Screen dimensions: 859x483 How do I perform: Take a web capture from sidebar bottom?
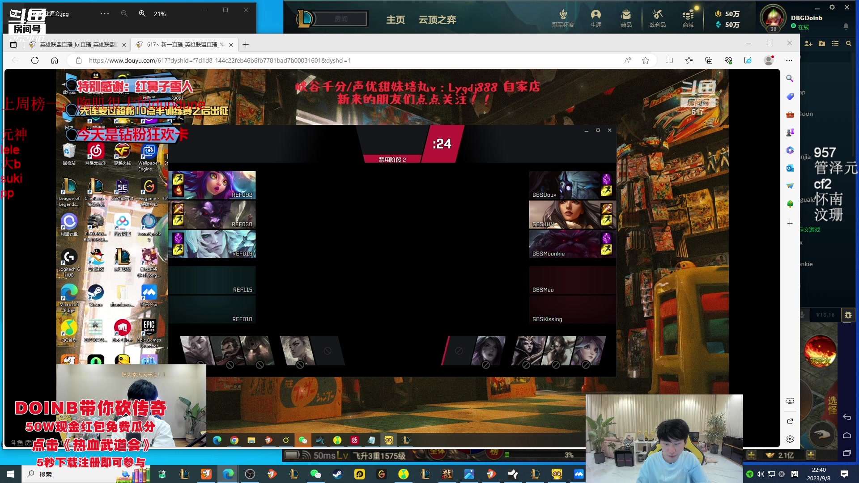tap(790, 401)
